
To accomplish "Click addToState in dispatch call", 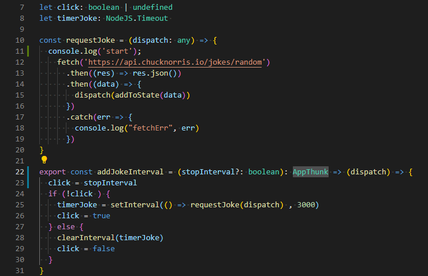I will tap(137, 95).
